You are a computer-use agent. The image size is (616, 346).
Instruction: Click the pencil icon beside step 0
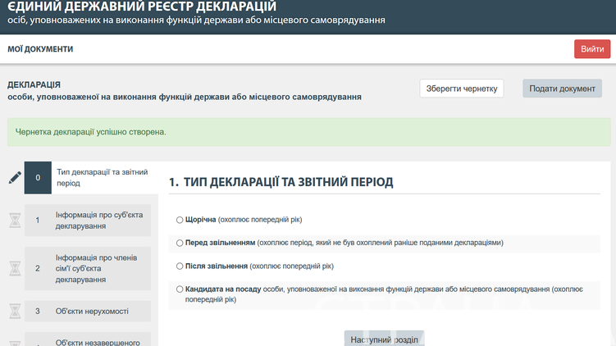pos(14,177)
